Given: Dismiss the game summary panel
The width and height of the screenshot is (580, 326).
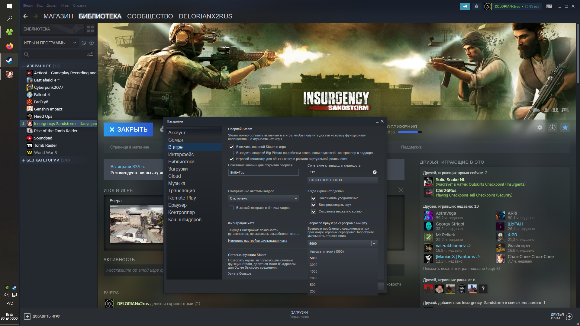Looking at the screenshot, I should click(x=401, y=190).
